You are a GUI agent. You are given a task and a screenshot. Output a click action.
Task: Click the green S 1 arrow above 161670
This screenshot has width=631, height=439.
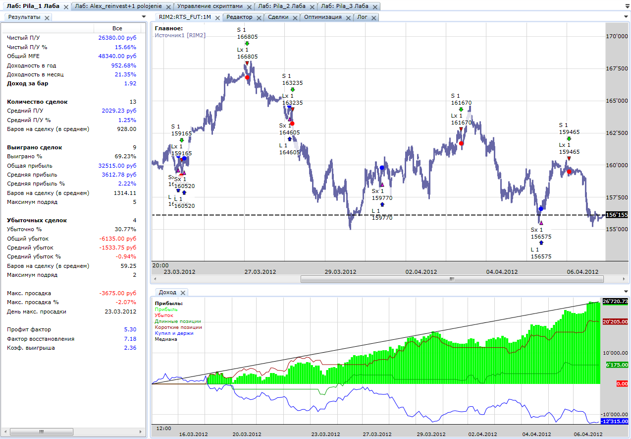(x=461, y=109)
